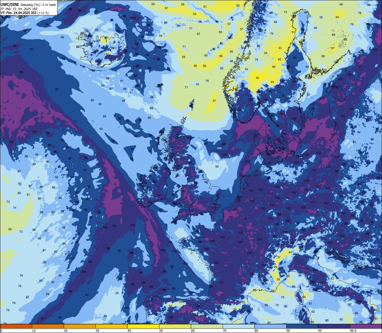Image resolution: width=382 pixels, height=333 pixels.
Task: Click the map value "42" over Iceland
Action: point(107,54)
